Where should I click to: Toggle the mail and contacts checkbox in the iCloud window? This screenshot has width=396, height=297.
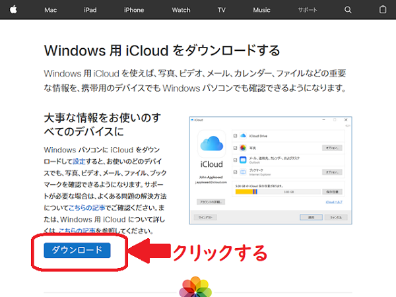pos(235,160)
